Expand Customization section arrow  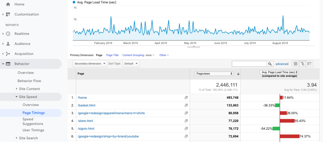pyautogui.click(x=3, y=15)
